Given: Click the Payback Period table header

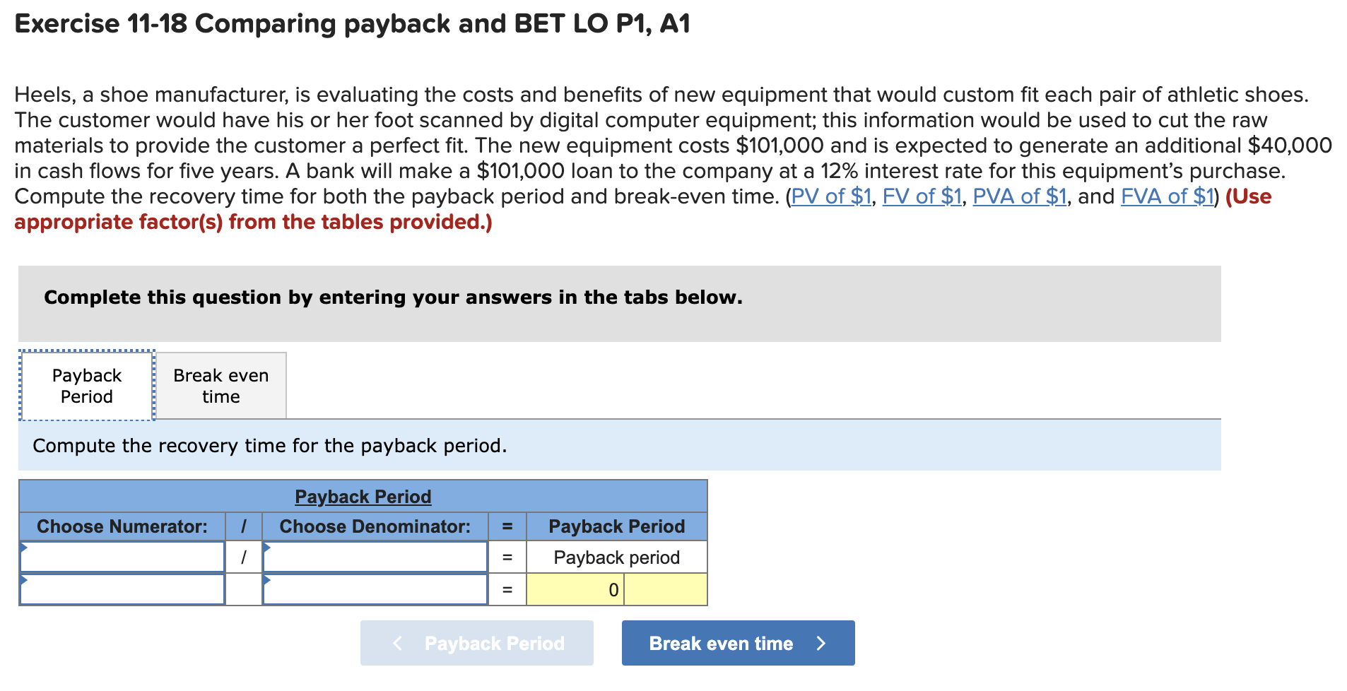Looking at the screenshot, I should (362, 496).
